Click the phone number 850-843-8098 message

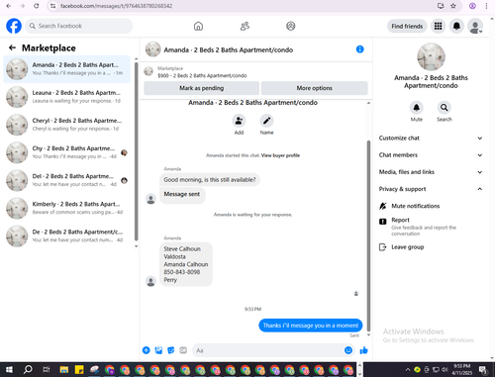click(182, 272)
